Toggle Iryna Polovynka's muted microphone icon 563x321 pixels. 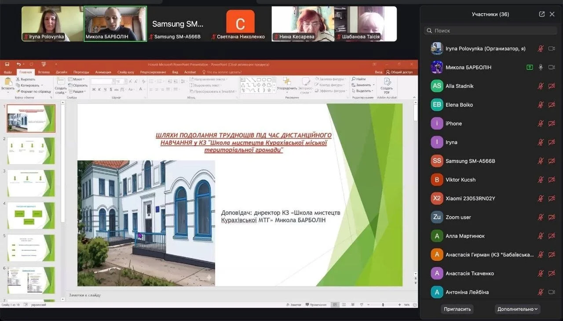(x=541, y=49)
